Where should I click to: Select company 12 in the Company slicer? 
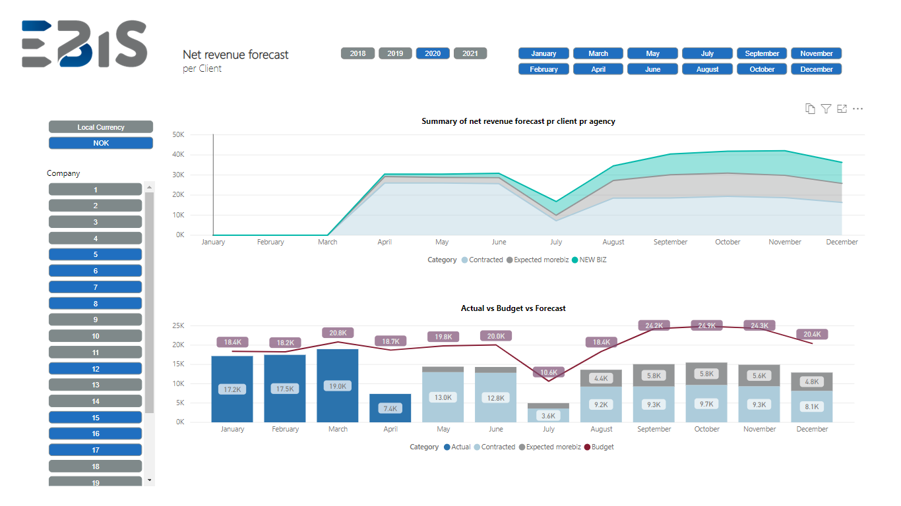(x=96, y=369)
